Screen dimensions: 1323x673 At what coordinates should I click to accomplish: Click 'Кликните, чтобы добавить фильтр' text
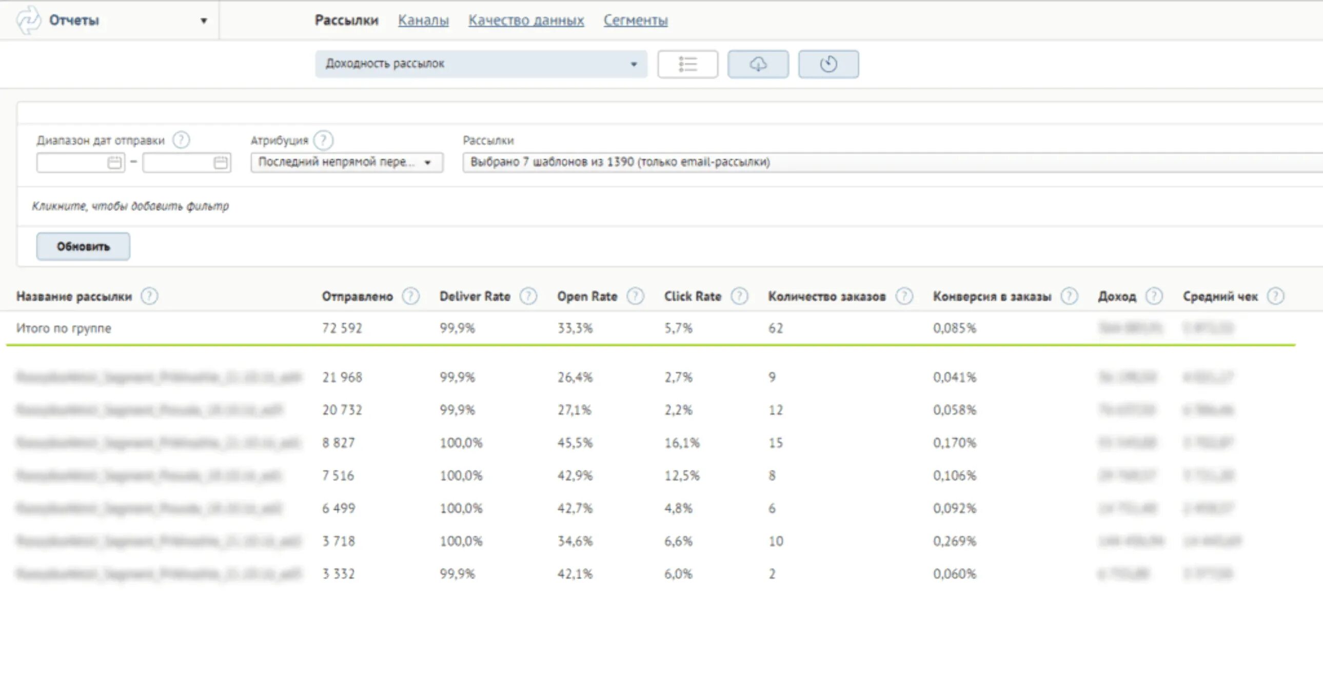pos(130,206)
